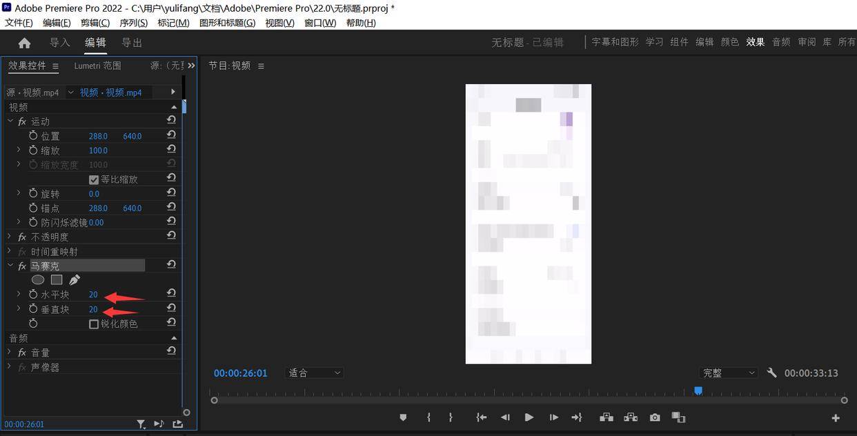Toggle the fx bypass for 不透明度
This screenshot has height=436, width=857.
[x=21, y=236]
